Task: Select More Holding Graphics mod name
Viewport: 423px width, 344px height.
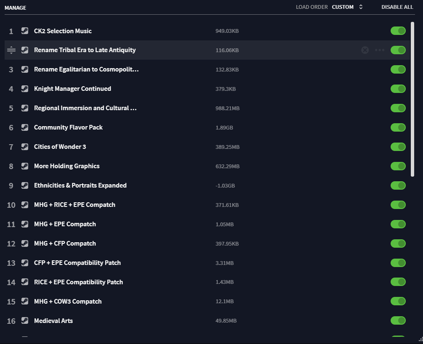Action: (x=67, y=166)
